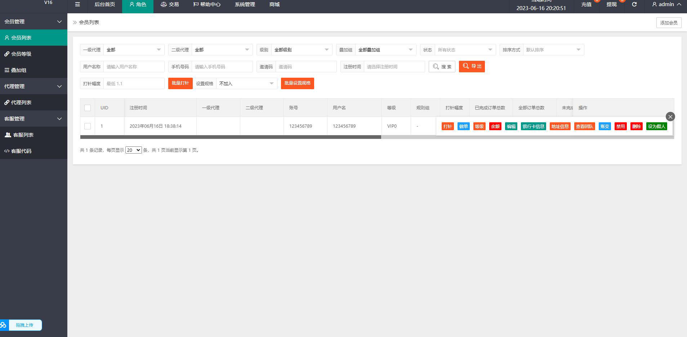Screen dimensions: 687x337
Task: Open the 系统管理 top menu
Action: [245, 5]
